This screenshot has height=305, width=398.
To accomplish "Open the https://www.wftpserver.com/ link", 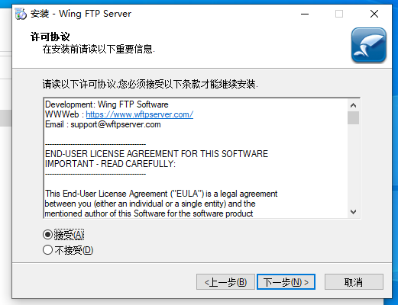I will [x=140, y=114].
